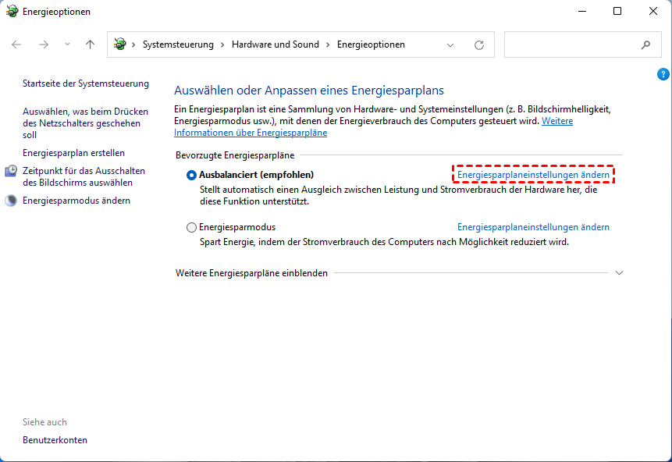Refresh the Energieoptionen page
672x462 pixels.
tap(479, 44)
